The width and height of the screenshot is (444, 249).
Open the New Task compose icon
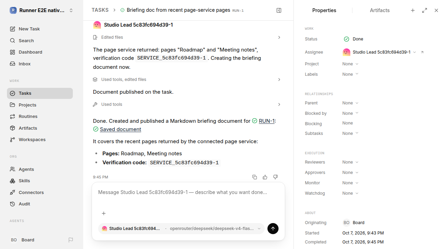pos(12,29)
